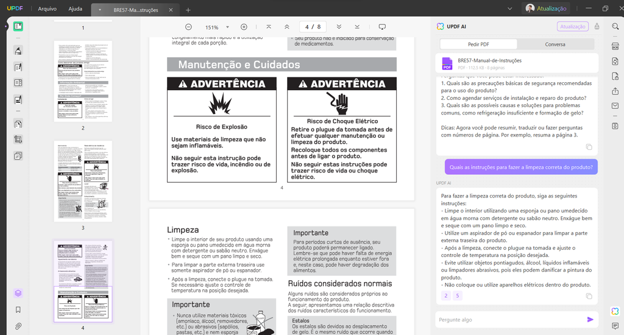Copy the cleaning instructions AI answer
This screenshot has width=624, height=335.
589,296
